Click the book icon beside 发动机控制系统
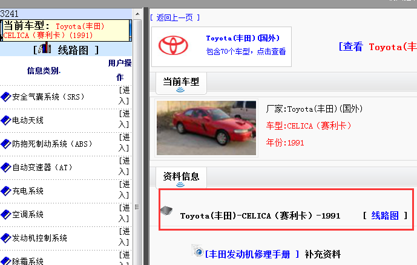Image resolution: width=417 pixels, height=265 pixels. 5,238
